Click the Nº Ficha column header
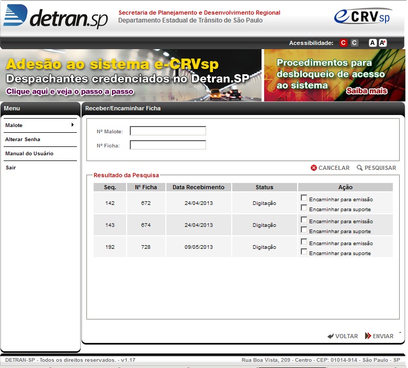Image resolution: width=408 pixels, height=368 pixels. [146, 187]
